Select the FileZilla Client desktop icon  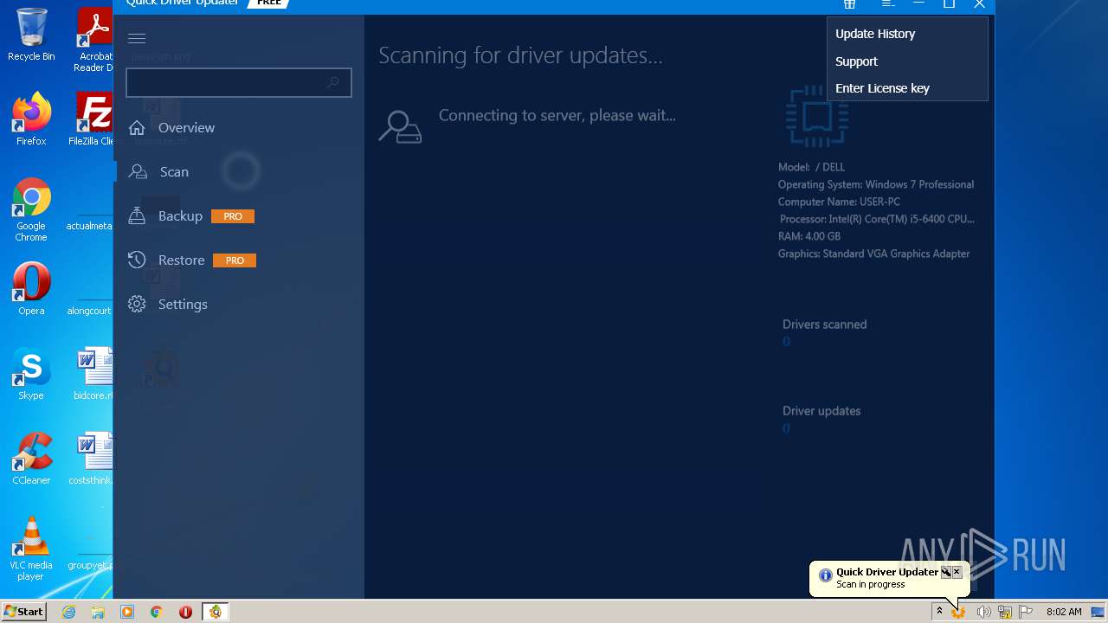91,119
